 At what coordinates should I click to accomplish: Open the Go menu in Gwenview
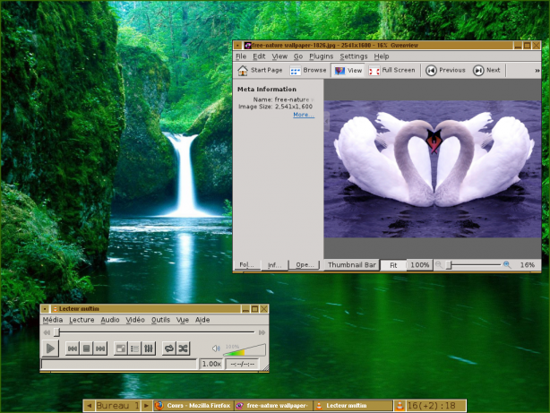pos(298,56)
